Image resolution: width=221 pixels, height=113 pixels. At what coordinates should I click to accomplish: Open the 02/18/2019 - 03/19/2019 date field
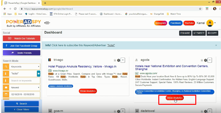pyautogui.click(x=25, y=94)
